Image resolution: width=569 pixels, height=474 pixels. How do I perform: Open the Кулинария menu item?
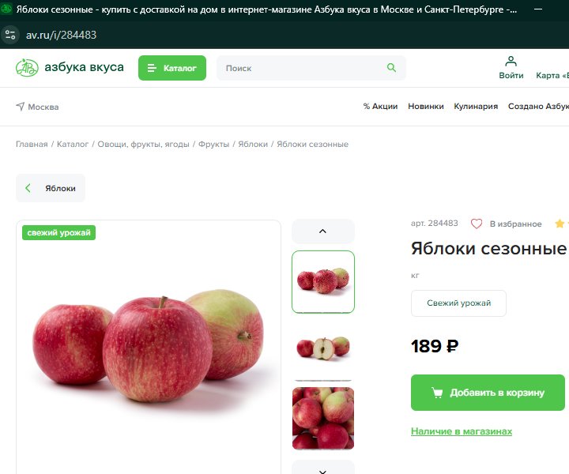(476, 107)
